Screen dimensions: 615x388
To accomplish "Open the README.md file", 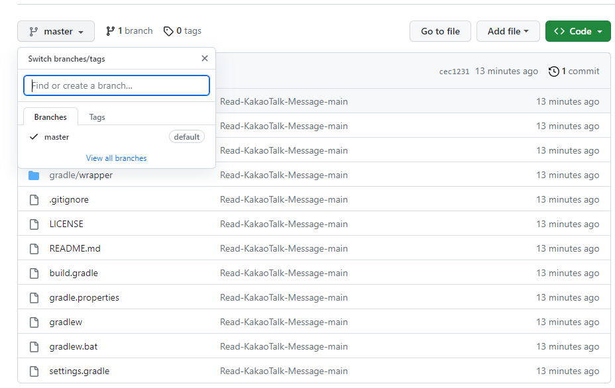I will tap(75, 248).
